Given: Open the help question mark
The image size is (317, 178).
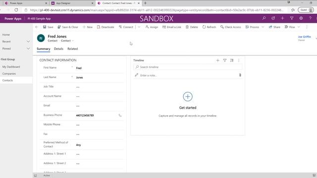Looking at the screenshot, I should 310,18.
